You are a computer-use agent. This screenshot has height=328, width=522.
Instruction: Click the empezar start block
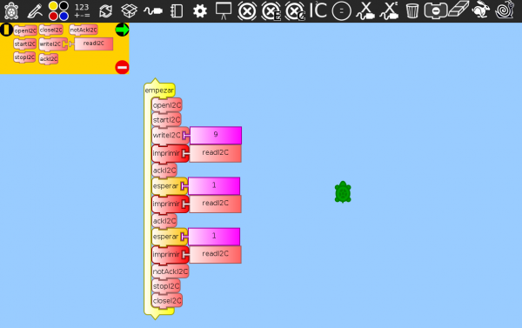[159, 90]
